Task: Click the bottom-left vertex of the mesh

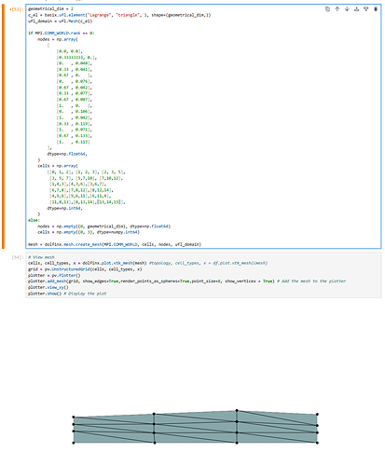Action: pyautogui.click(x=74, y=443)
